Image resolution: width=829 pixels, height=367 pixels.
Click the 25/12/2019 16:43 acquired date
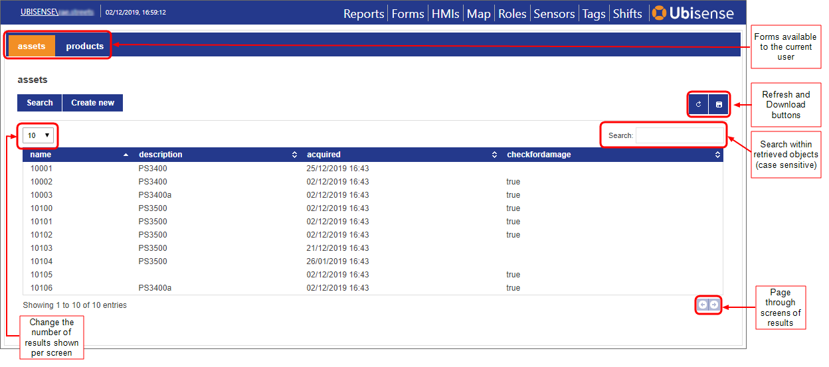[x=337, y=169]
